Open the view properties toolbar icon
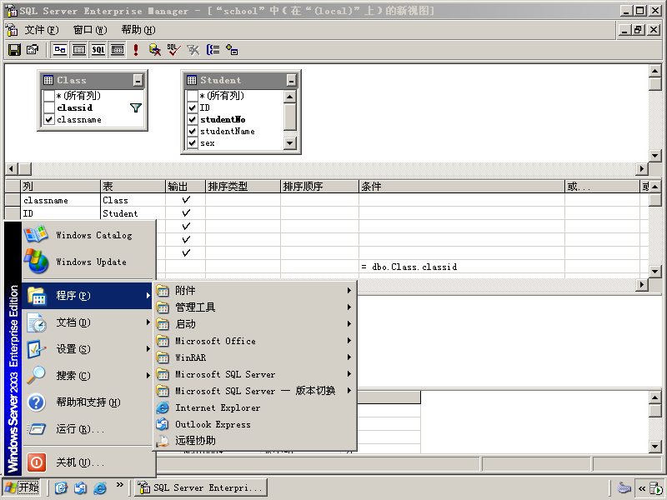This screenshot has width=667, height=500. click(x=33, y=50)
